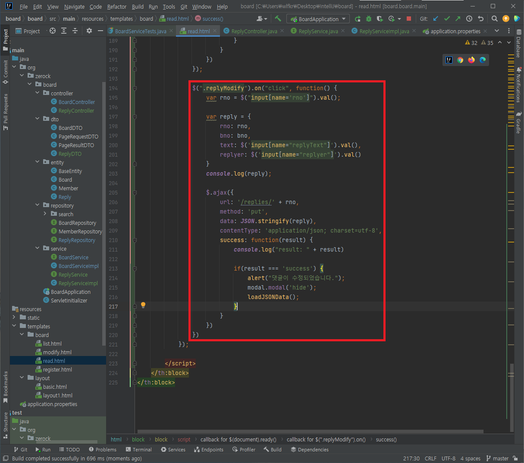This screenshot has width=524, height=463.
Task: Open the File menu
Action: [x=24, y=6]
